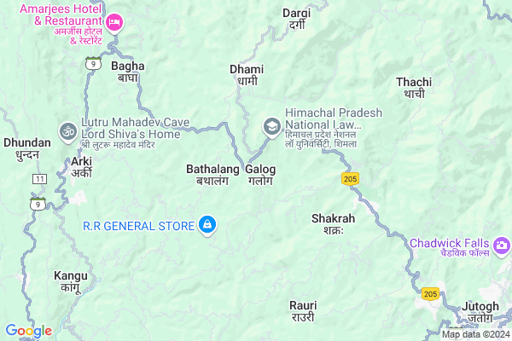Image resolution: width=512 pixels, height=341 pixels.
Task: Open the Himachal Pradesh National Law text label
Action: click(334, 118)
